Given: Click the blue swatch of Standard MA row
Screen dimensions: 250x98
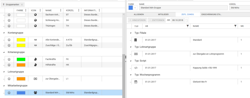Looking at the screenshot, I should [21, 92].
